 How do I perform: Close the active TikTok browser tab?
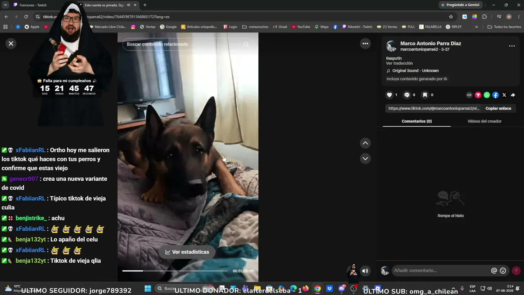coord(135,5)
